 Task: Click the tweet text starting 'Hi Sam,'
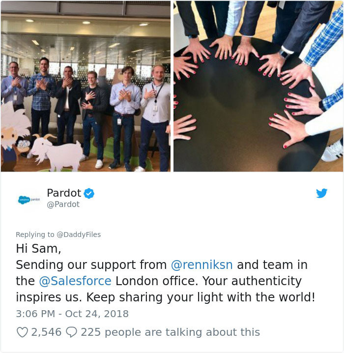[x=165, y=273]
